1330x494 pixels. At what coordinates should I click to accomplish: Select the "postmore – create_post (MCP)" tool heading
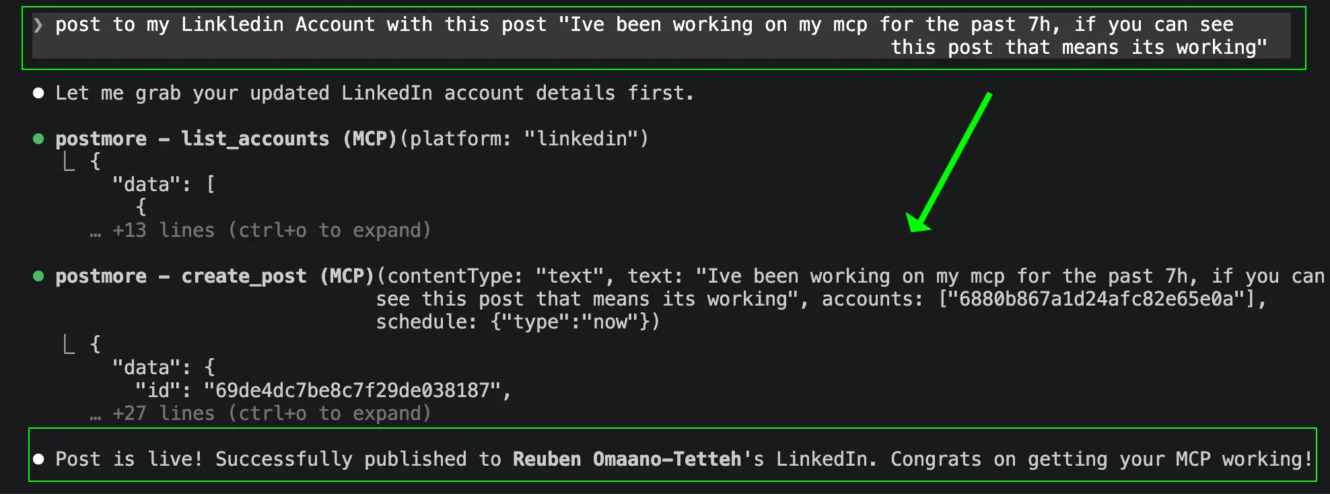click(x=214, y=276)
